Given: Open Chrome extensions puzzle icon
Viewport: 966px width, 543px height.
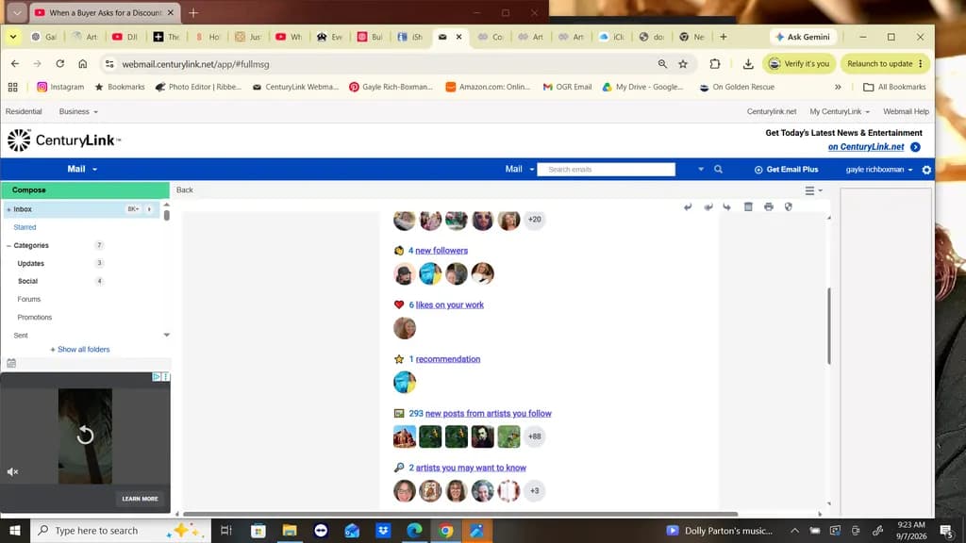Looking at the screenshot, I should point(715,64).
